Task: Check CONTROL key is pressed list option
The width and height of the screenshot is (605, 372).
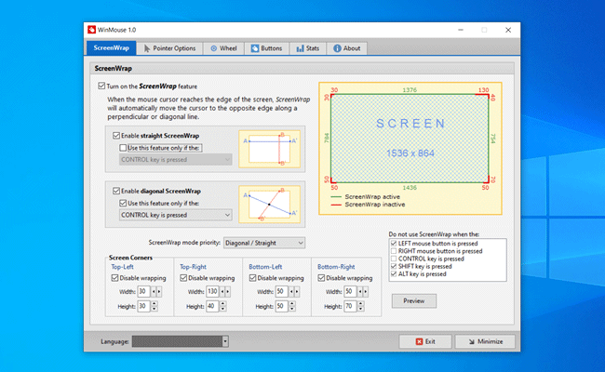Action: click(x=394, y=259)
